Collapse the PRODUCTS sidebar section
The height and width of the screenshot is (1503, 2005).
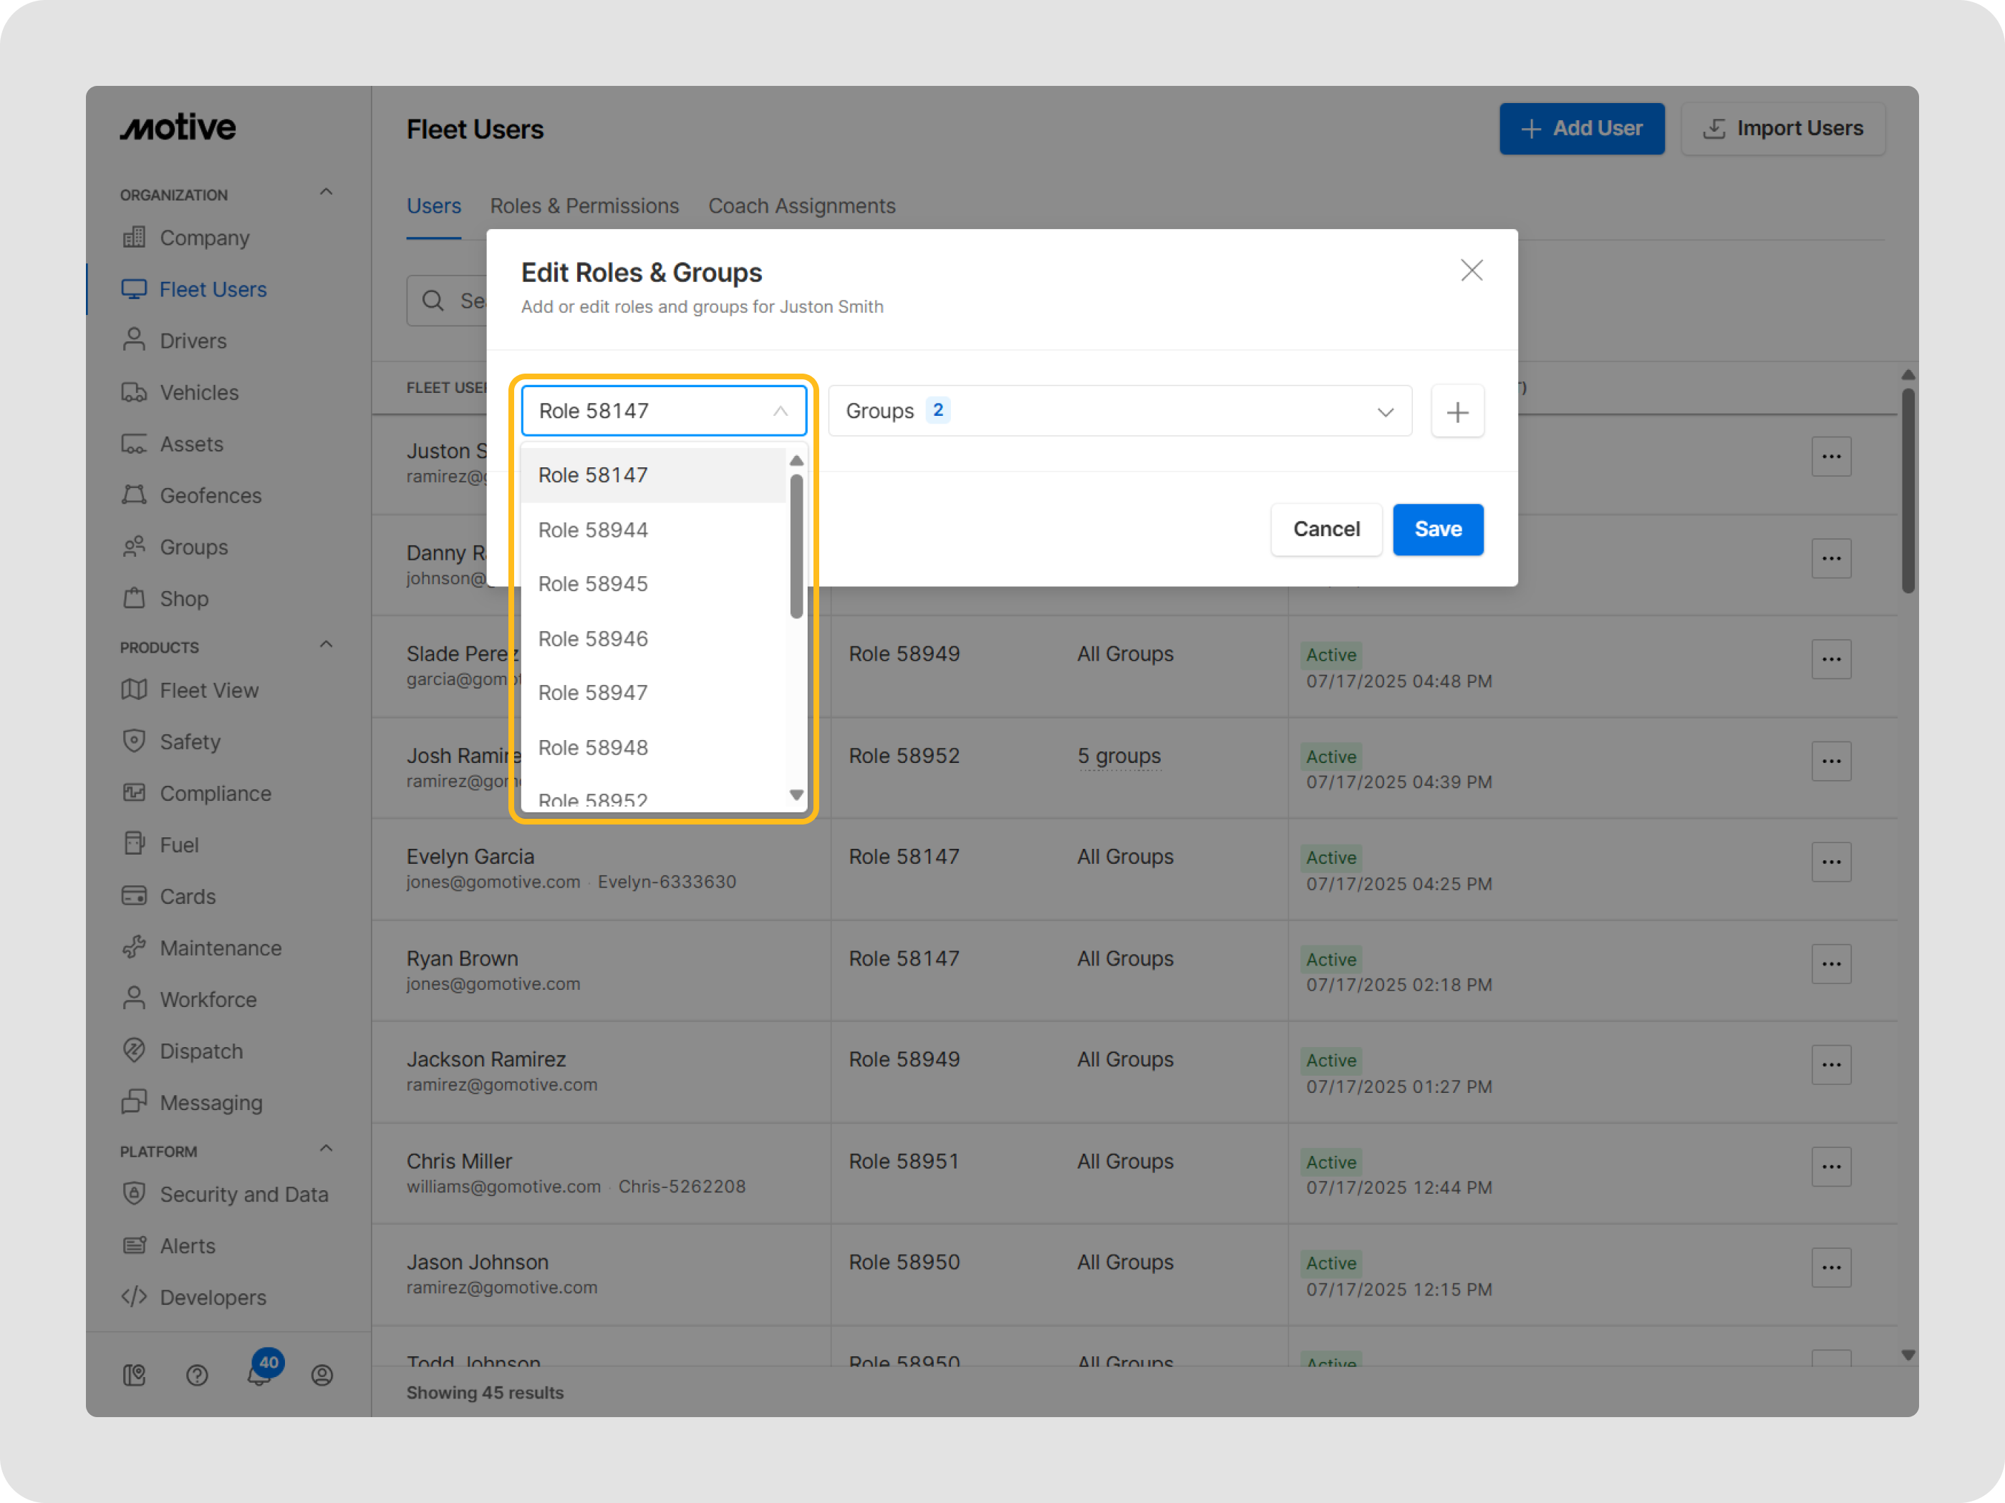pos(327,645)
